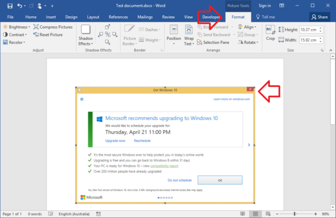Click the Position icon
This screenshot has height=218, width=336.
click(x=174, y=35)
